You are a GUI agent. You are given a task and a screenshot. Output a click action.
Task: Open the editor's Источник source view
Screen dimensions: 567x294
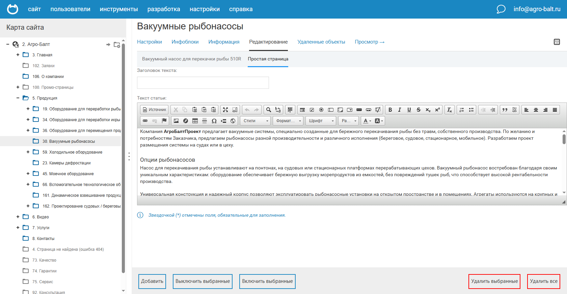pos(155,110)
